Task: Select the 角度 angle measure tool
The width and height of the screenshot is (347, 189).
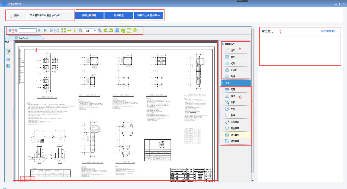Action: (236, 96)
